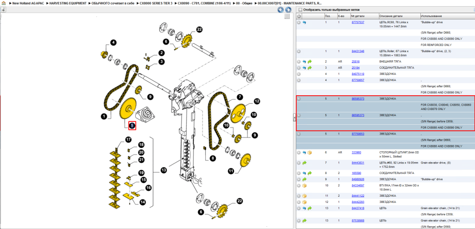Click 'ВНЕШНЯЯ ТЯГА' description text
475x229 pixels.
pyautogui.click(x=390, y=62)
